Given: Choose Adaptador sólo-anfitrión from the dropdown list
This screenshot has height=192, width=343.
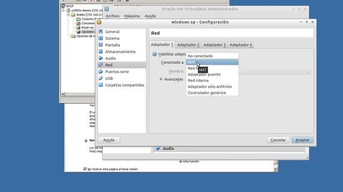Looking at the screenshot, I should pos(212,86).
